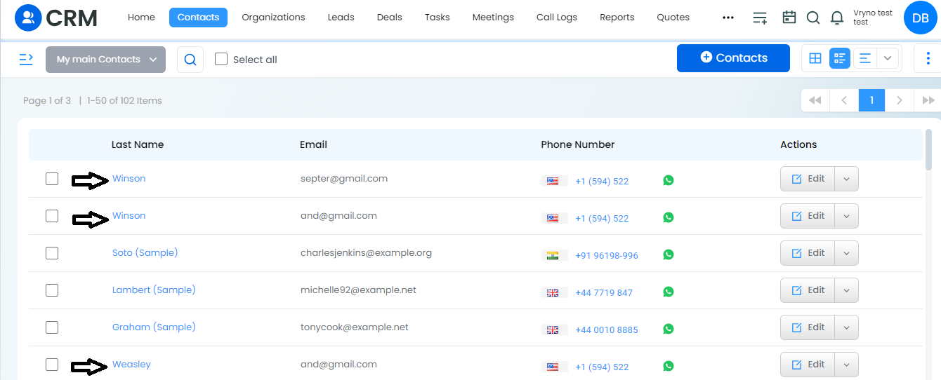
Task: Expand the view type chevron dropdown
Action: 888,59
